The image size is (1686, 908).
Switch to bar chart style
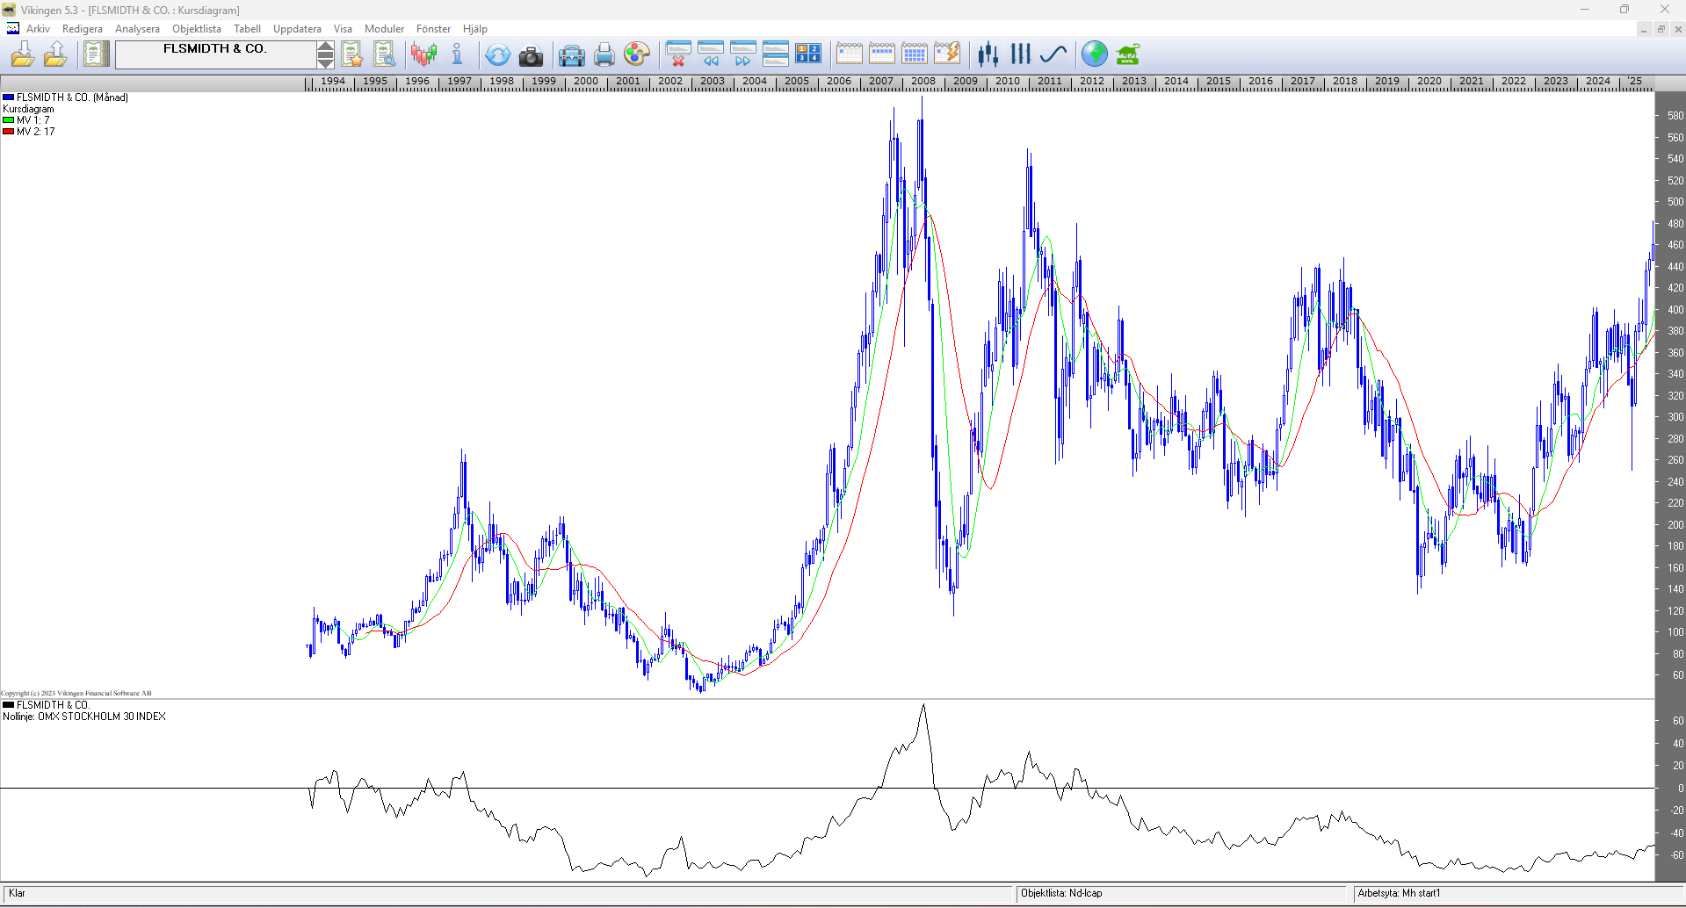[1020, 54]
